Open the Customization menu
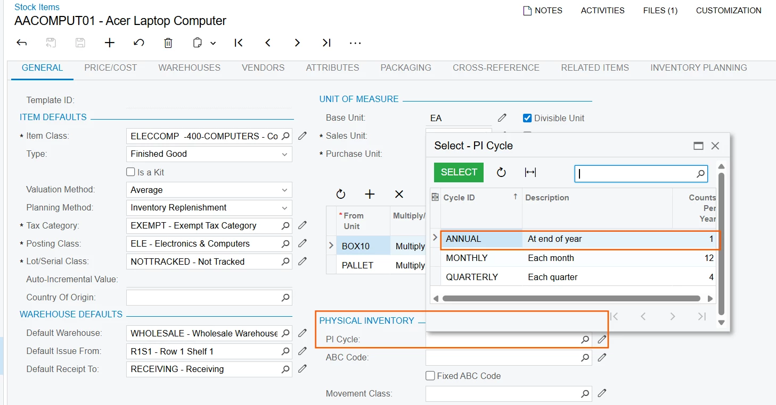This screenshot has height=405, width=776. coord(729,11)
